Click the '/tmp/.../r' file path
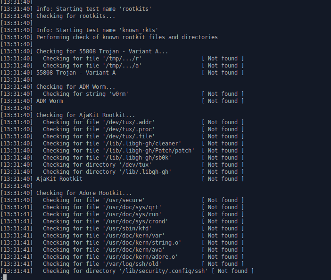This screenshot has height=280, width=331. click(x=122, y=59)
